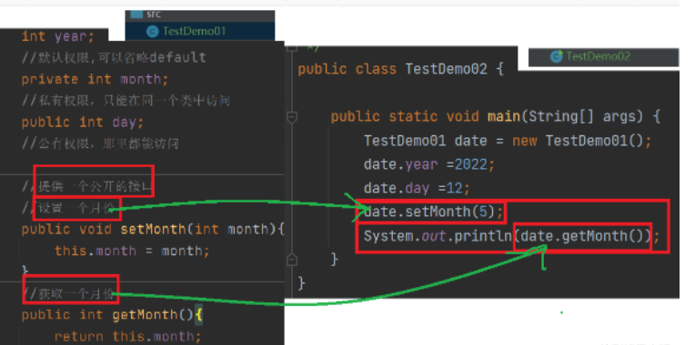
Task: Click the '//设置一个月份' comment
Action: click(x=69, y=208)
